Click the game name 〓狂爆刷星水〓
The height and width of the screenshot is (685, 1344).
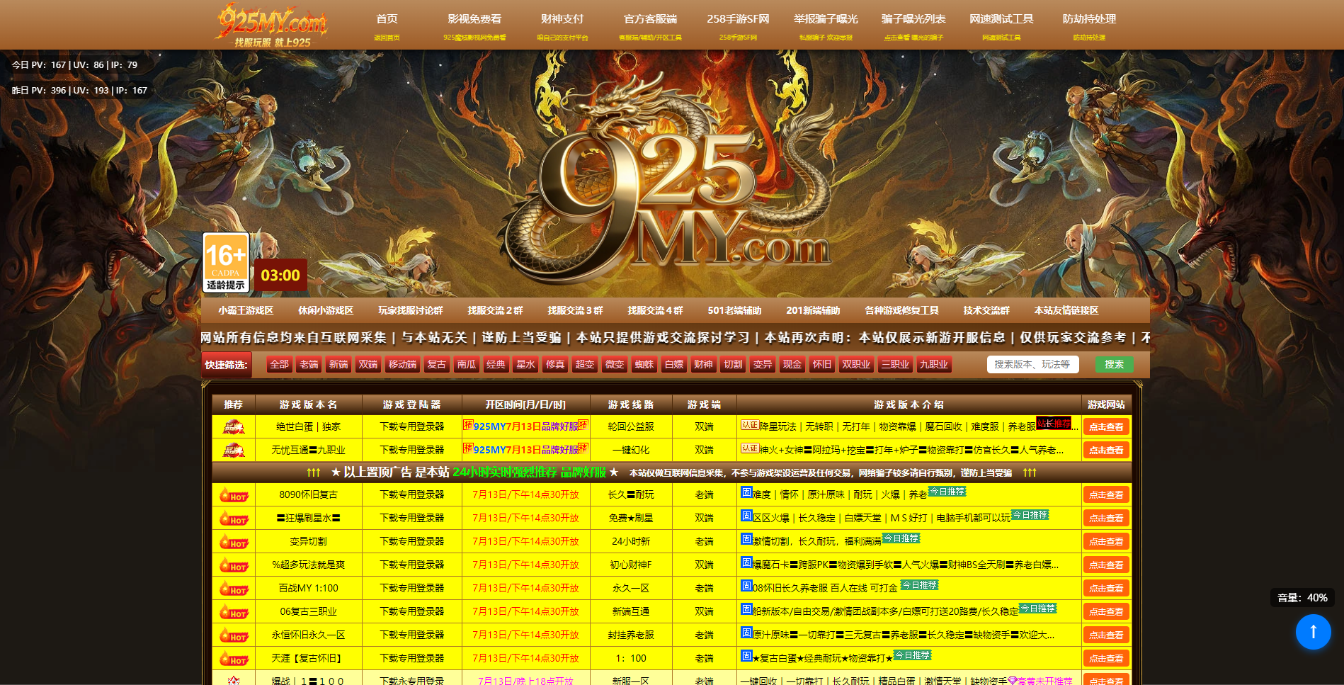click(309, 518)
